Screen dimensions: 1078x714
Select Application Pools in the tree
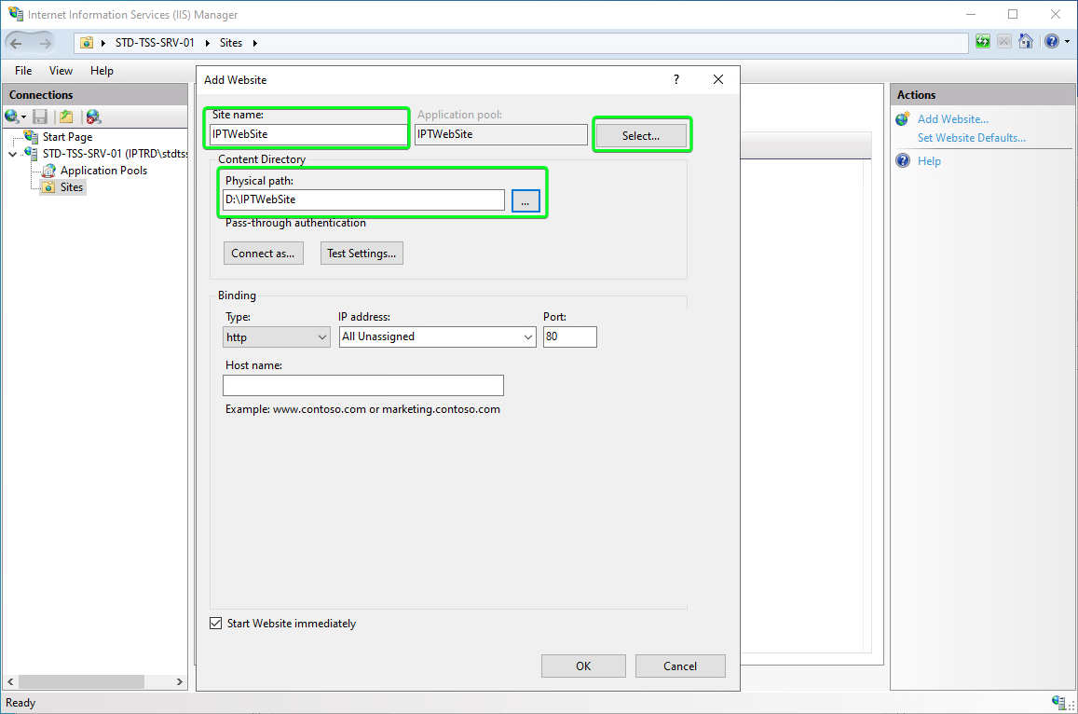pyautogui.click(x=103, y=170)
